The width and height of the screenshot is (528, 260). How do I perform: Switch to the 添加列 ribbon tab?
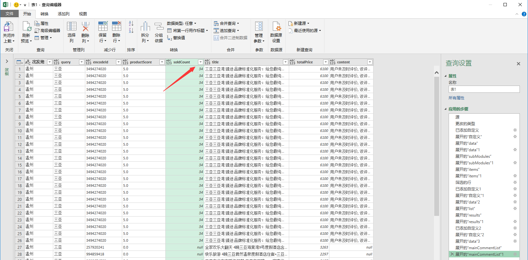[x=64, y=14]
